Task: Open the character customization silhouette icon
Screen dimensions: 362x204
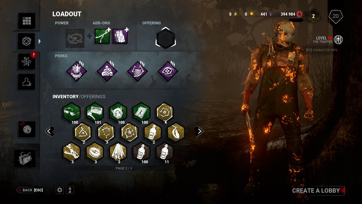Action: point(27,82)
